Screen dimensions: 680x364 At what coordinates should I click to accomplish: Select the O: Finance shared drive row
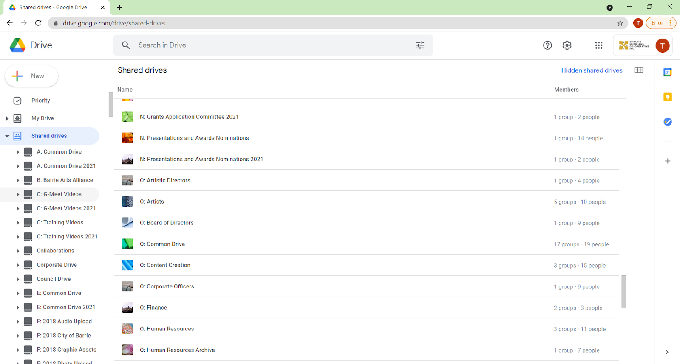point(366,308)
